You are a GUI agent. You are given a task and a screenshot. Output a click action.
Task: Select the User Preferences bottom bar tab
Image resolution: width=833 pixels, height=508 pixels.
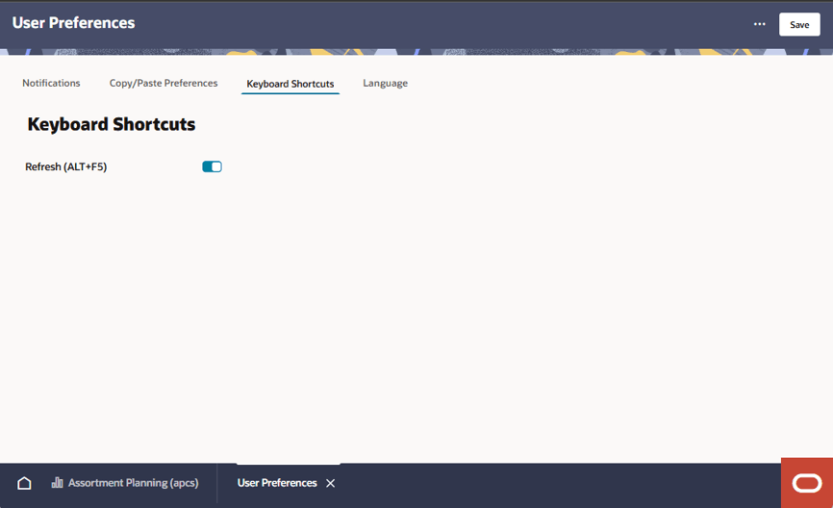(277, 483)
